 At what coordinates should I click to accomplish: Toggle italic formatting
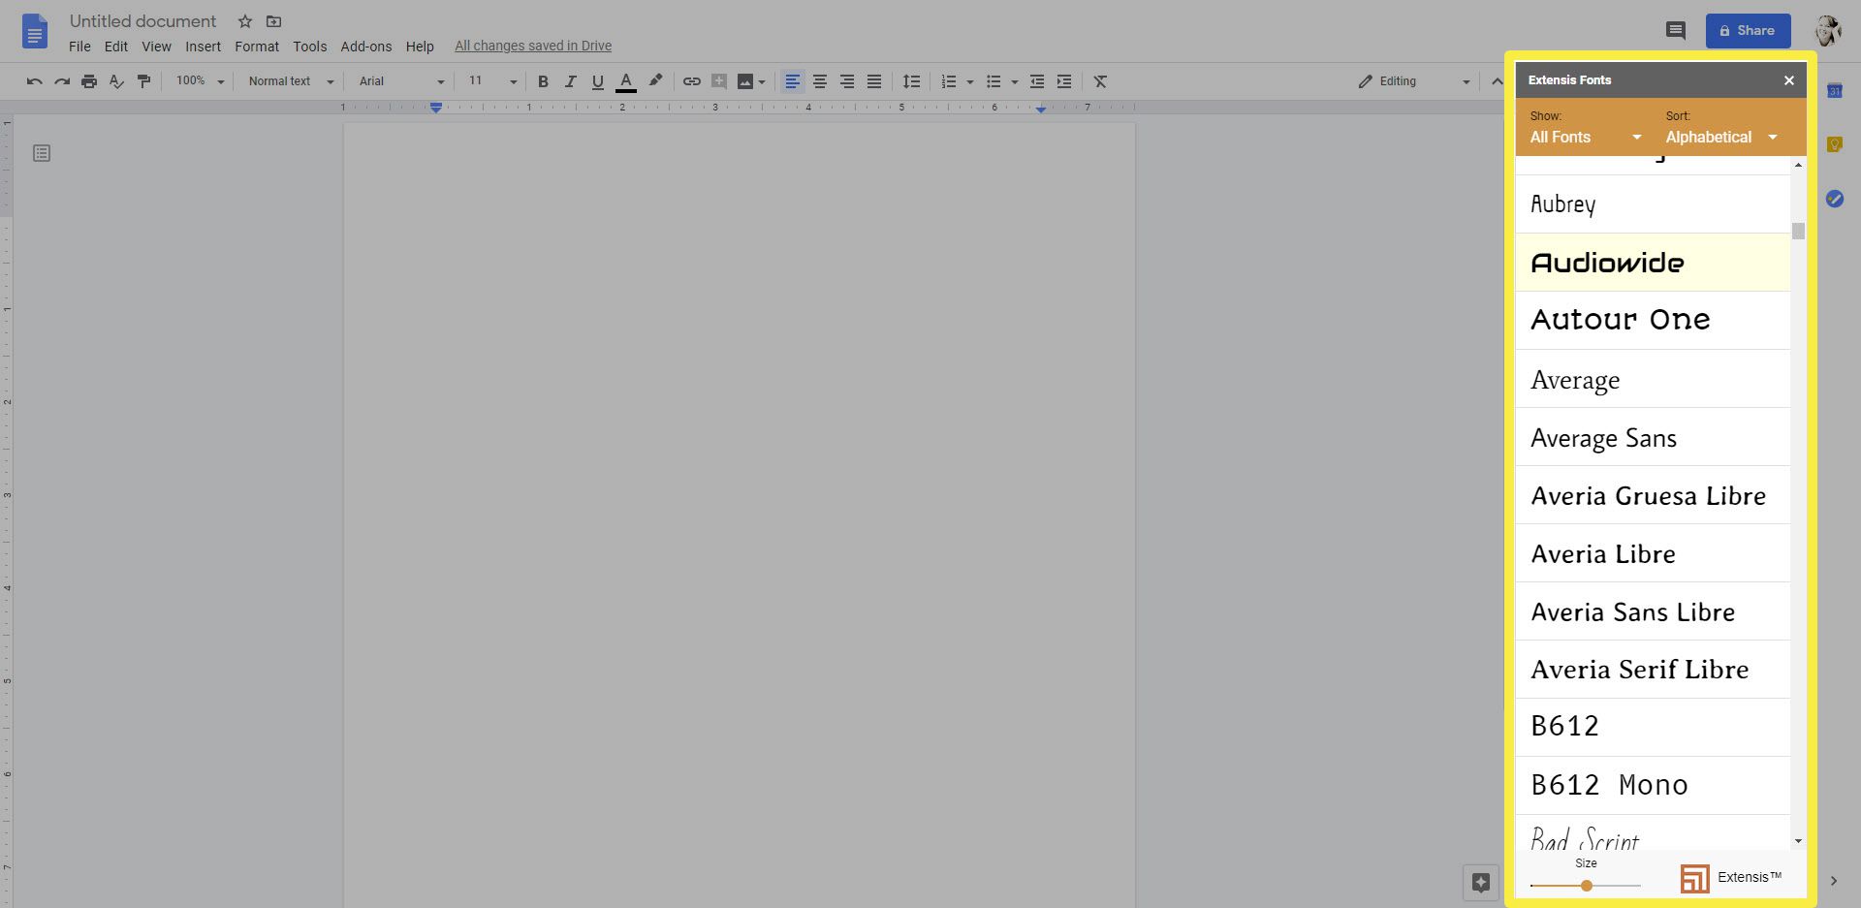coord(570,81)
